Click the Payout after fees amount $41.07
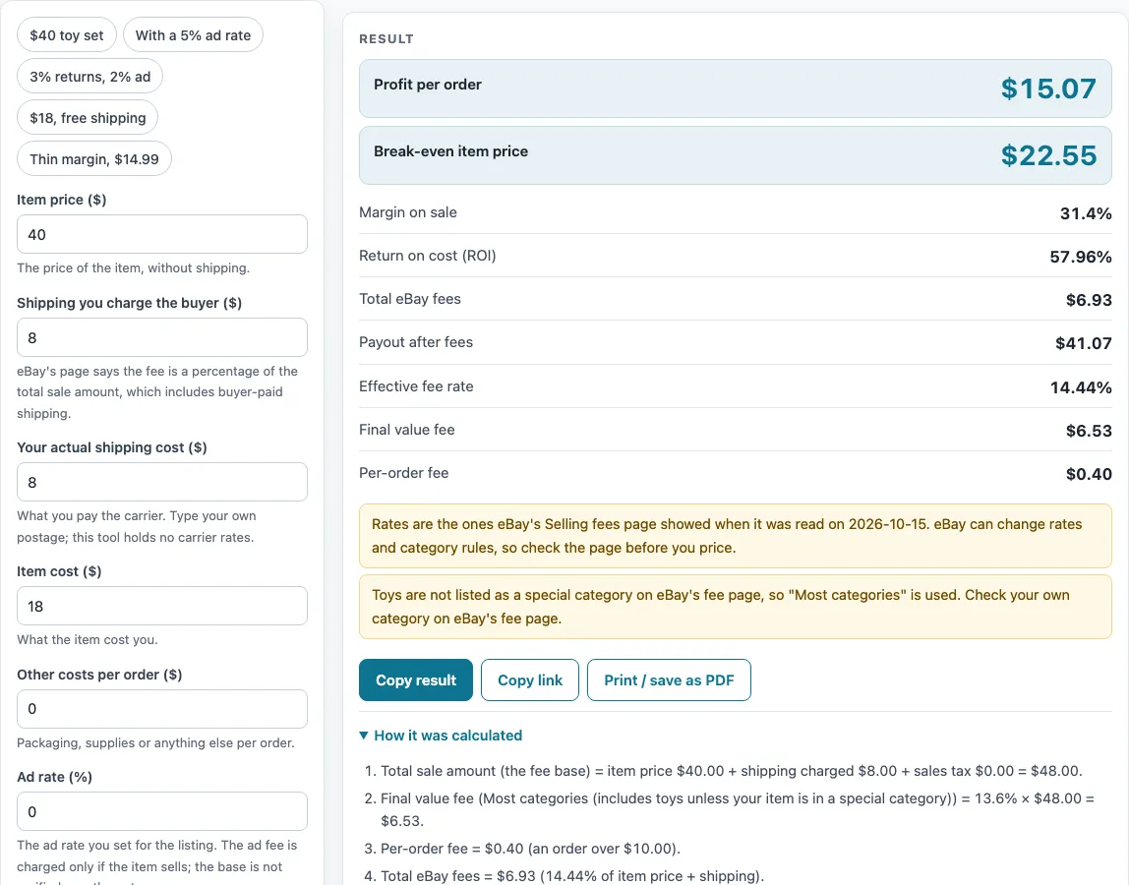1129x885 pixels. 1083,343
